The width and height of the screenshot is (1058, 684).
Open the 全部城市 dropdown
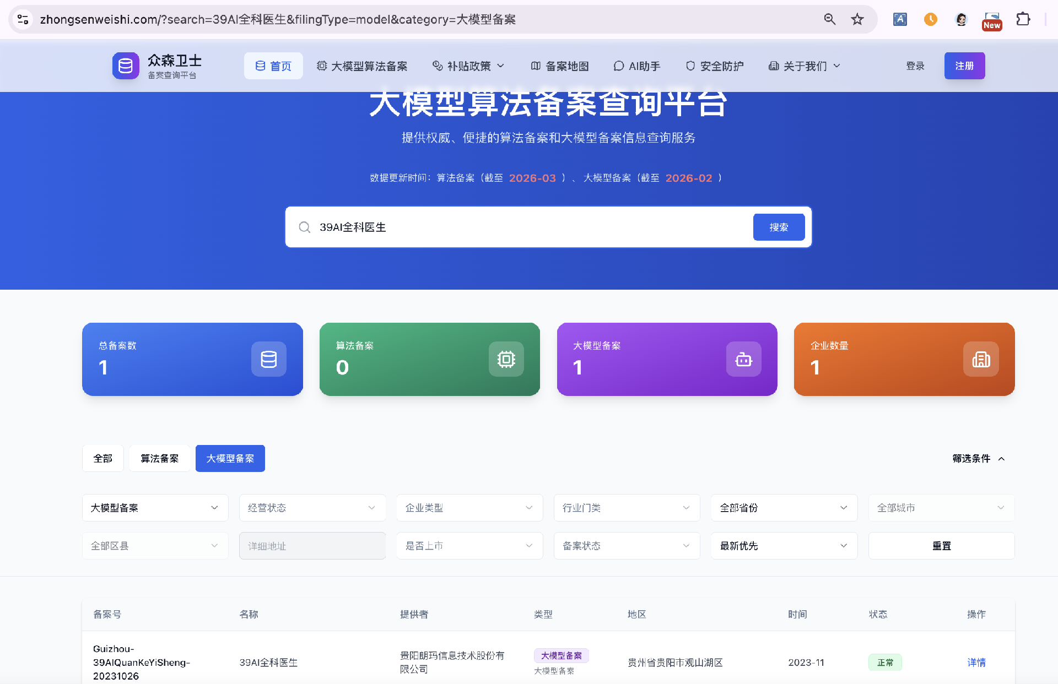click(942, 508)
